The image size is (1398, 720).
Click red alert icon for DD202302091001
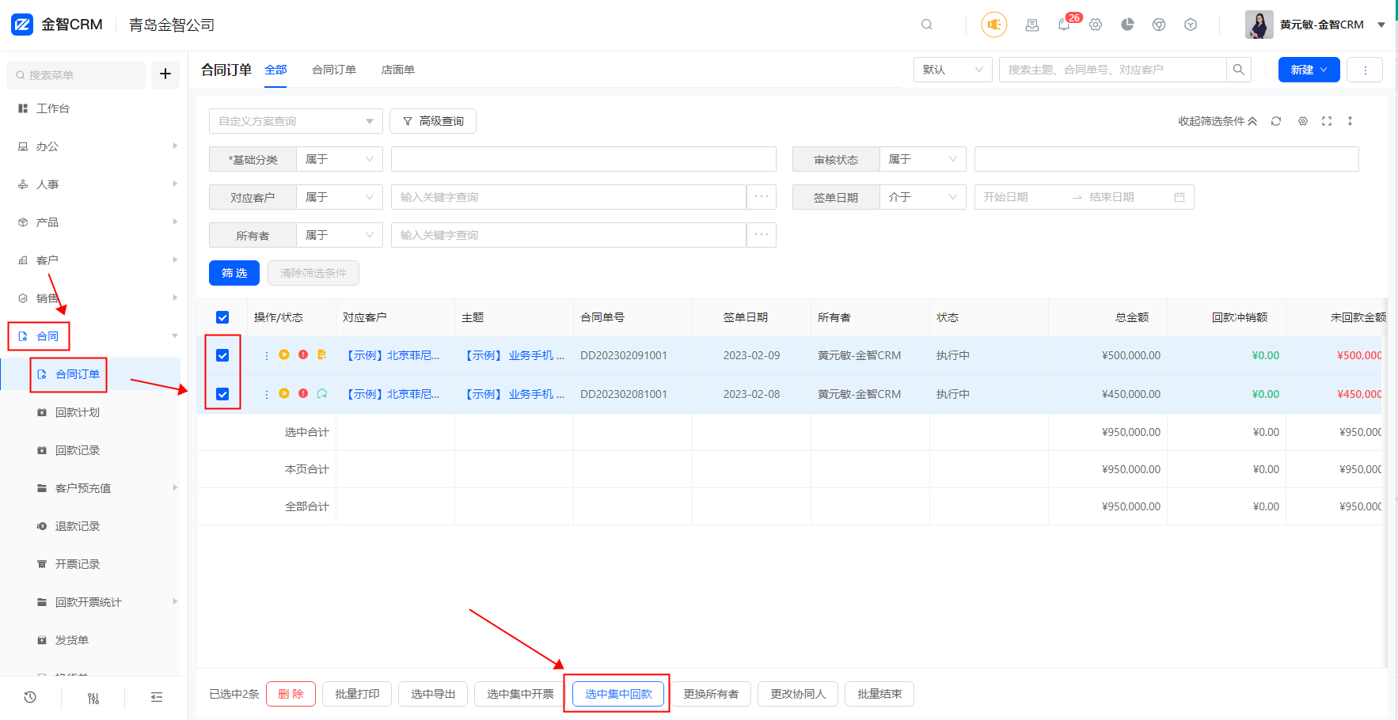click(x=303, y=354)
